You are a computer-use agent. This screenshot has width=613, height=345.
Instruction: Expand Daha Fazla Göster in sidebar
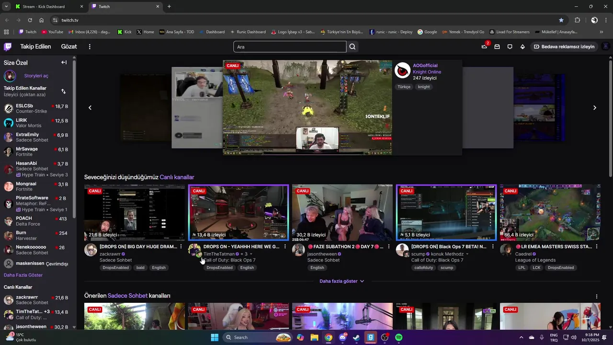click(x=23, y=275)
